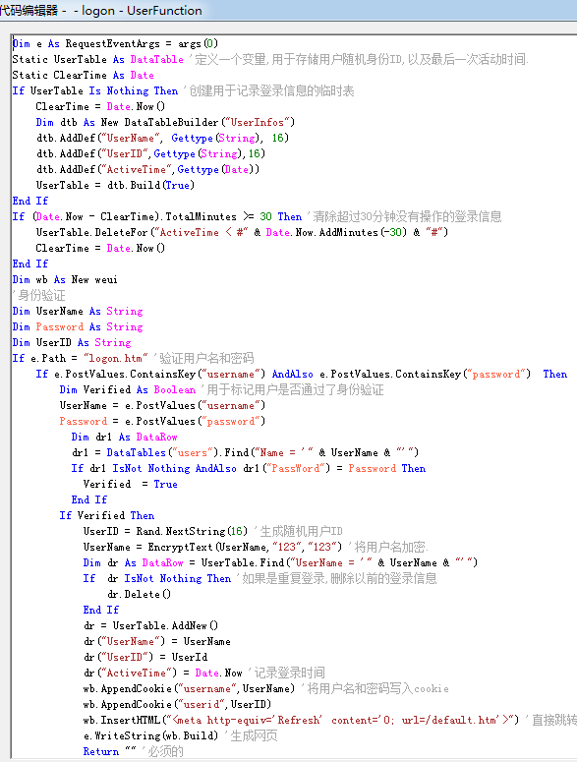Click the code editor window title bar
The image size is (577, 762).
(x=289, y=10)
